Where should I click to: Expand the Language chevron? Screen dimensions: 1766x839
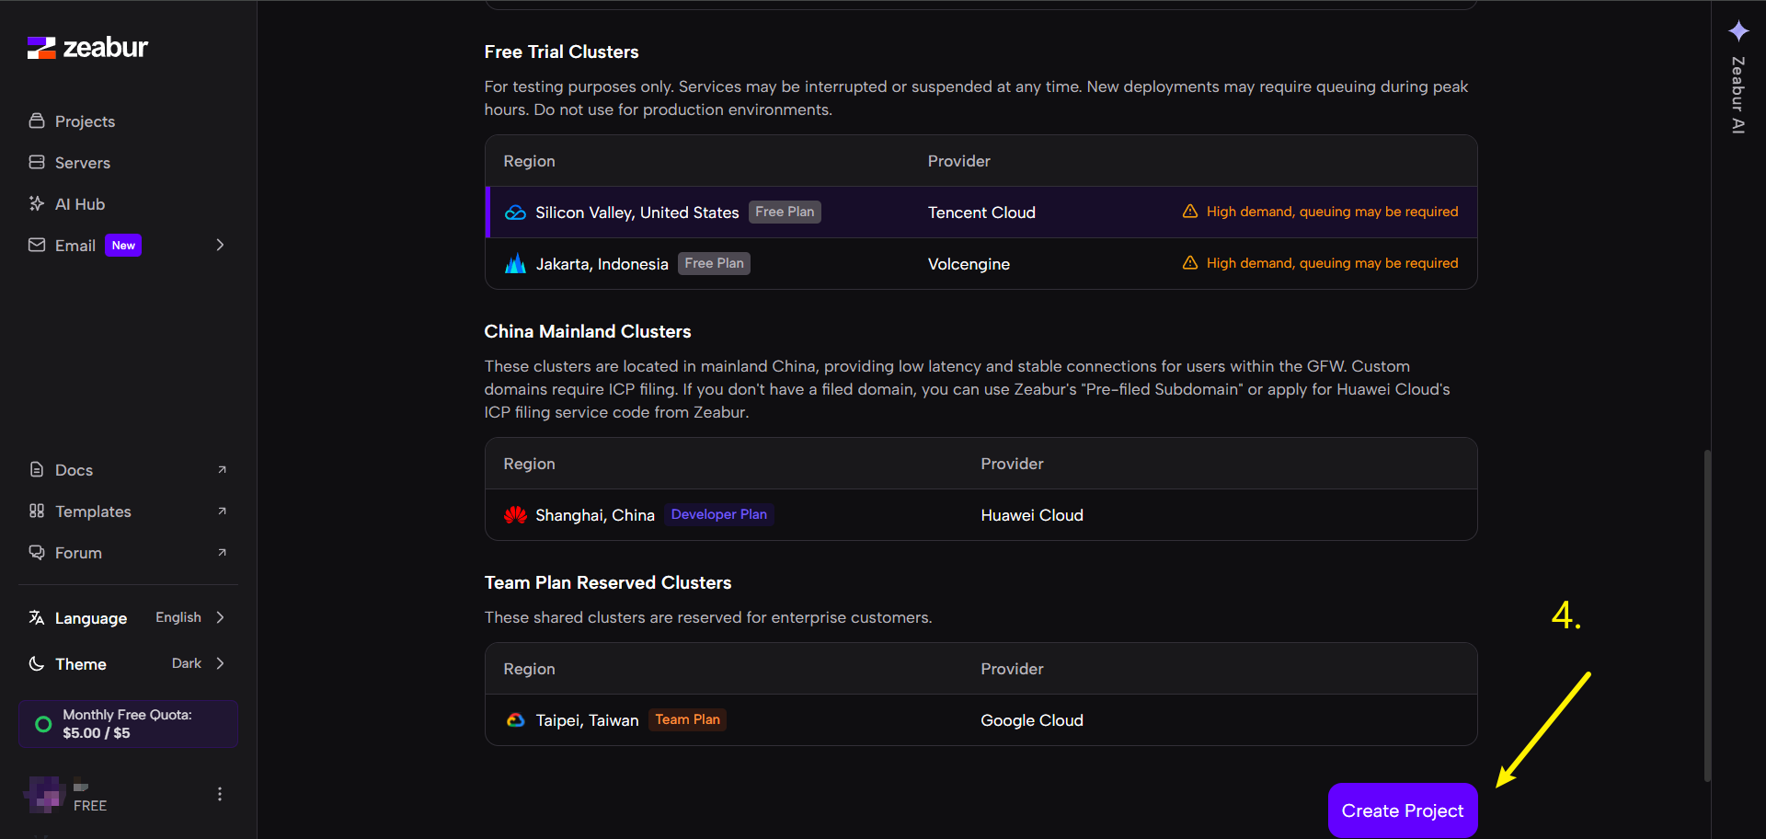point(220,617)
